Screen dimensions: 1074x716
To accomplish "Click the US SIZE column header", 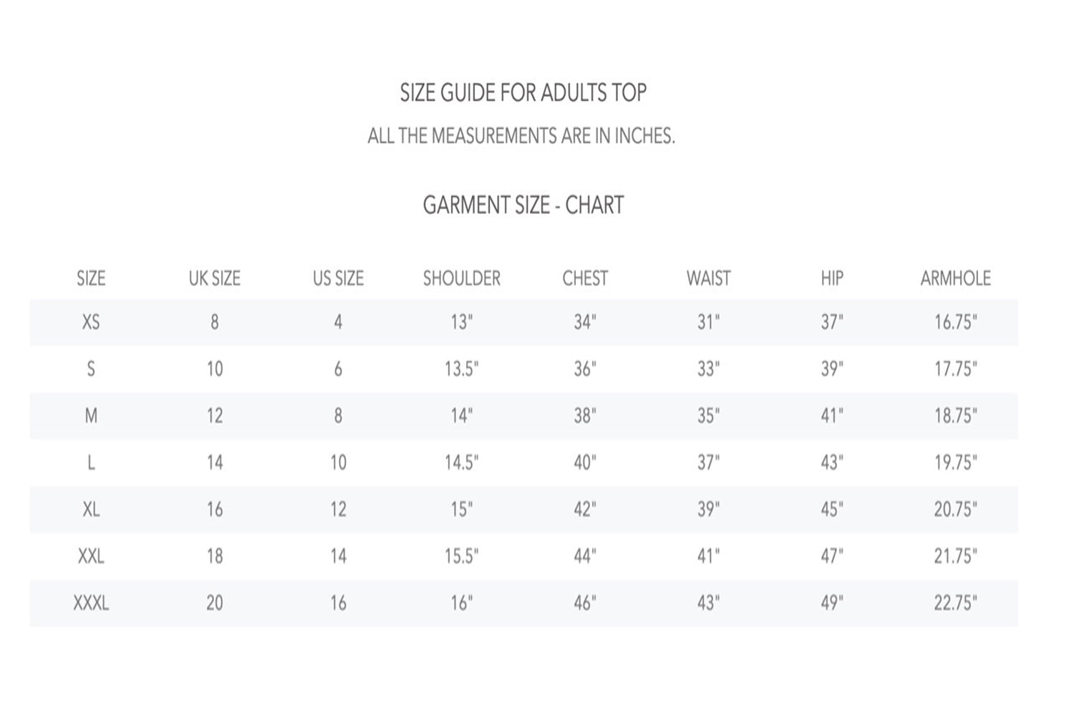I will click(338, 278).
